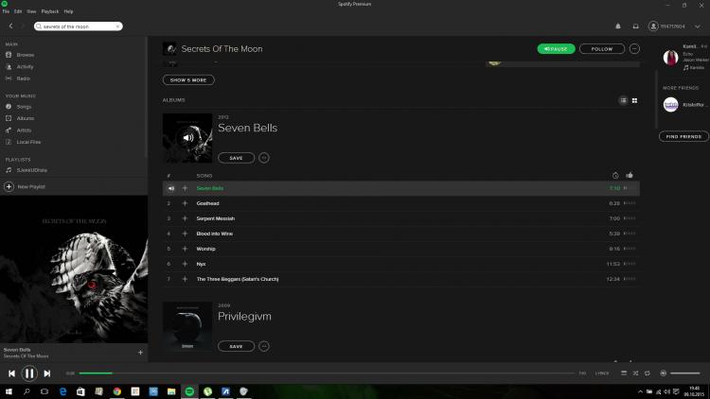710x399 pixels.
Task: Add Blood Into Wine to your music
Action: 185,234
